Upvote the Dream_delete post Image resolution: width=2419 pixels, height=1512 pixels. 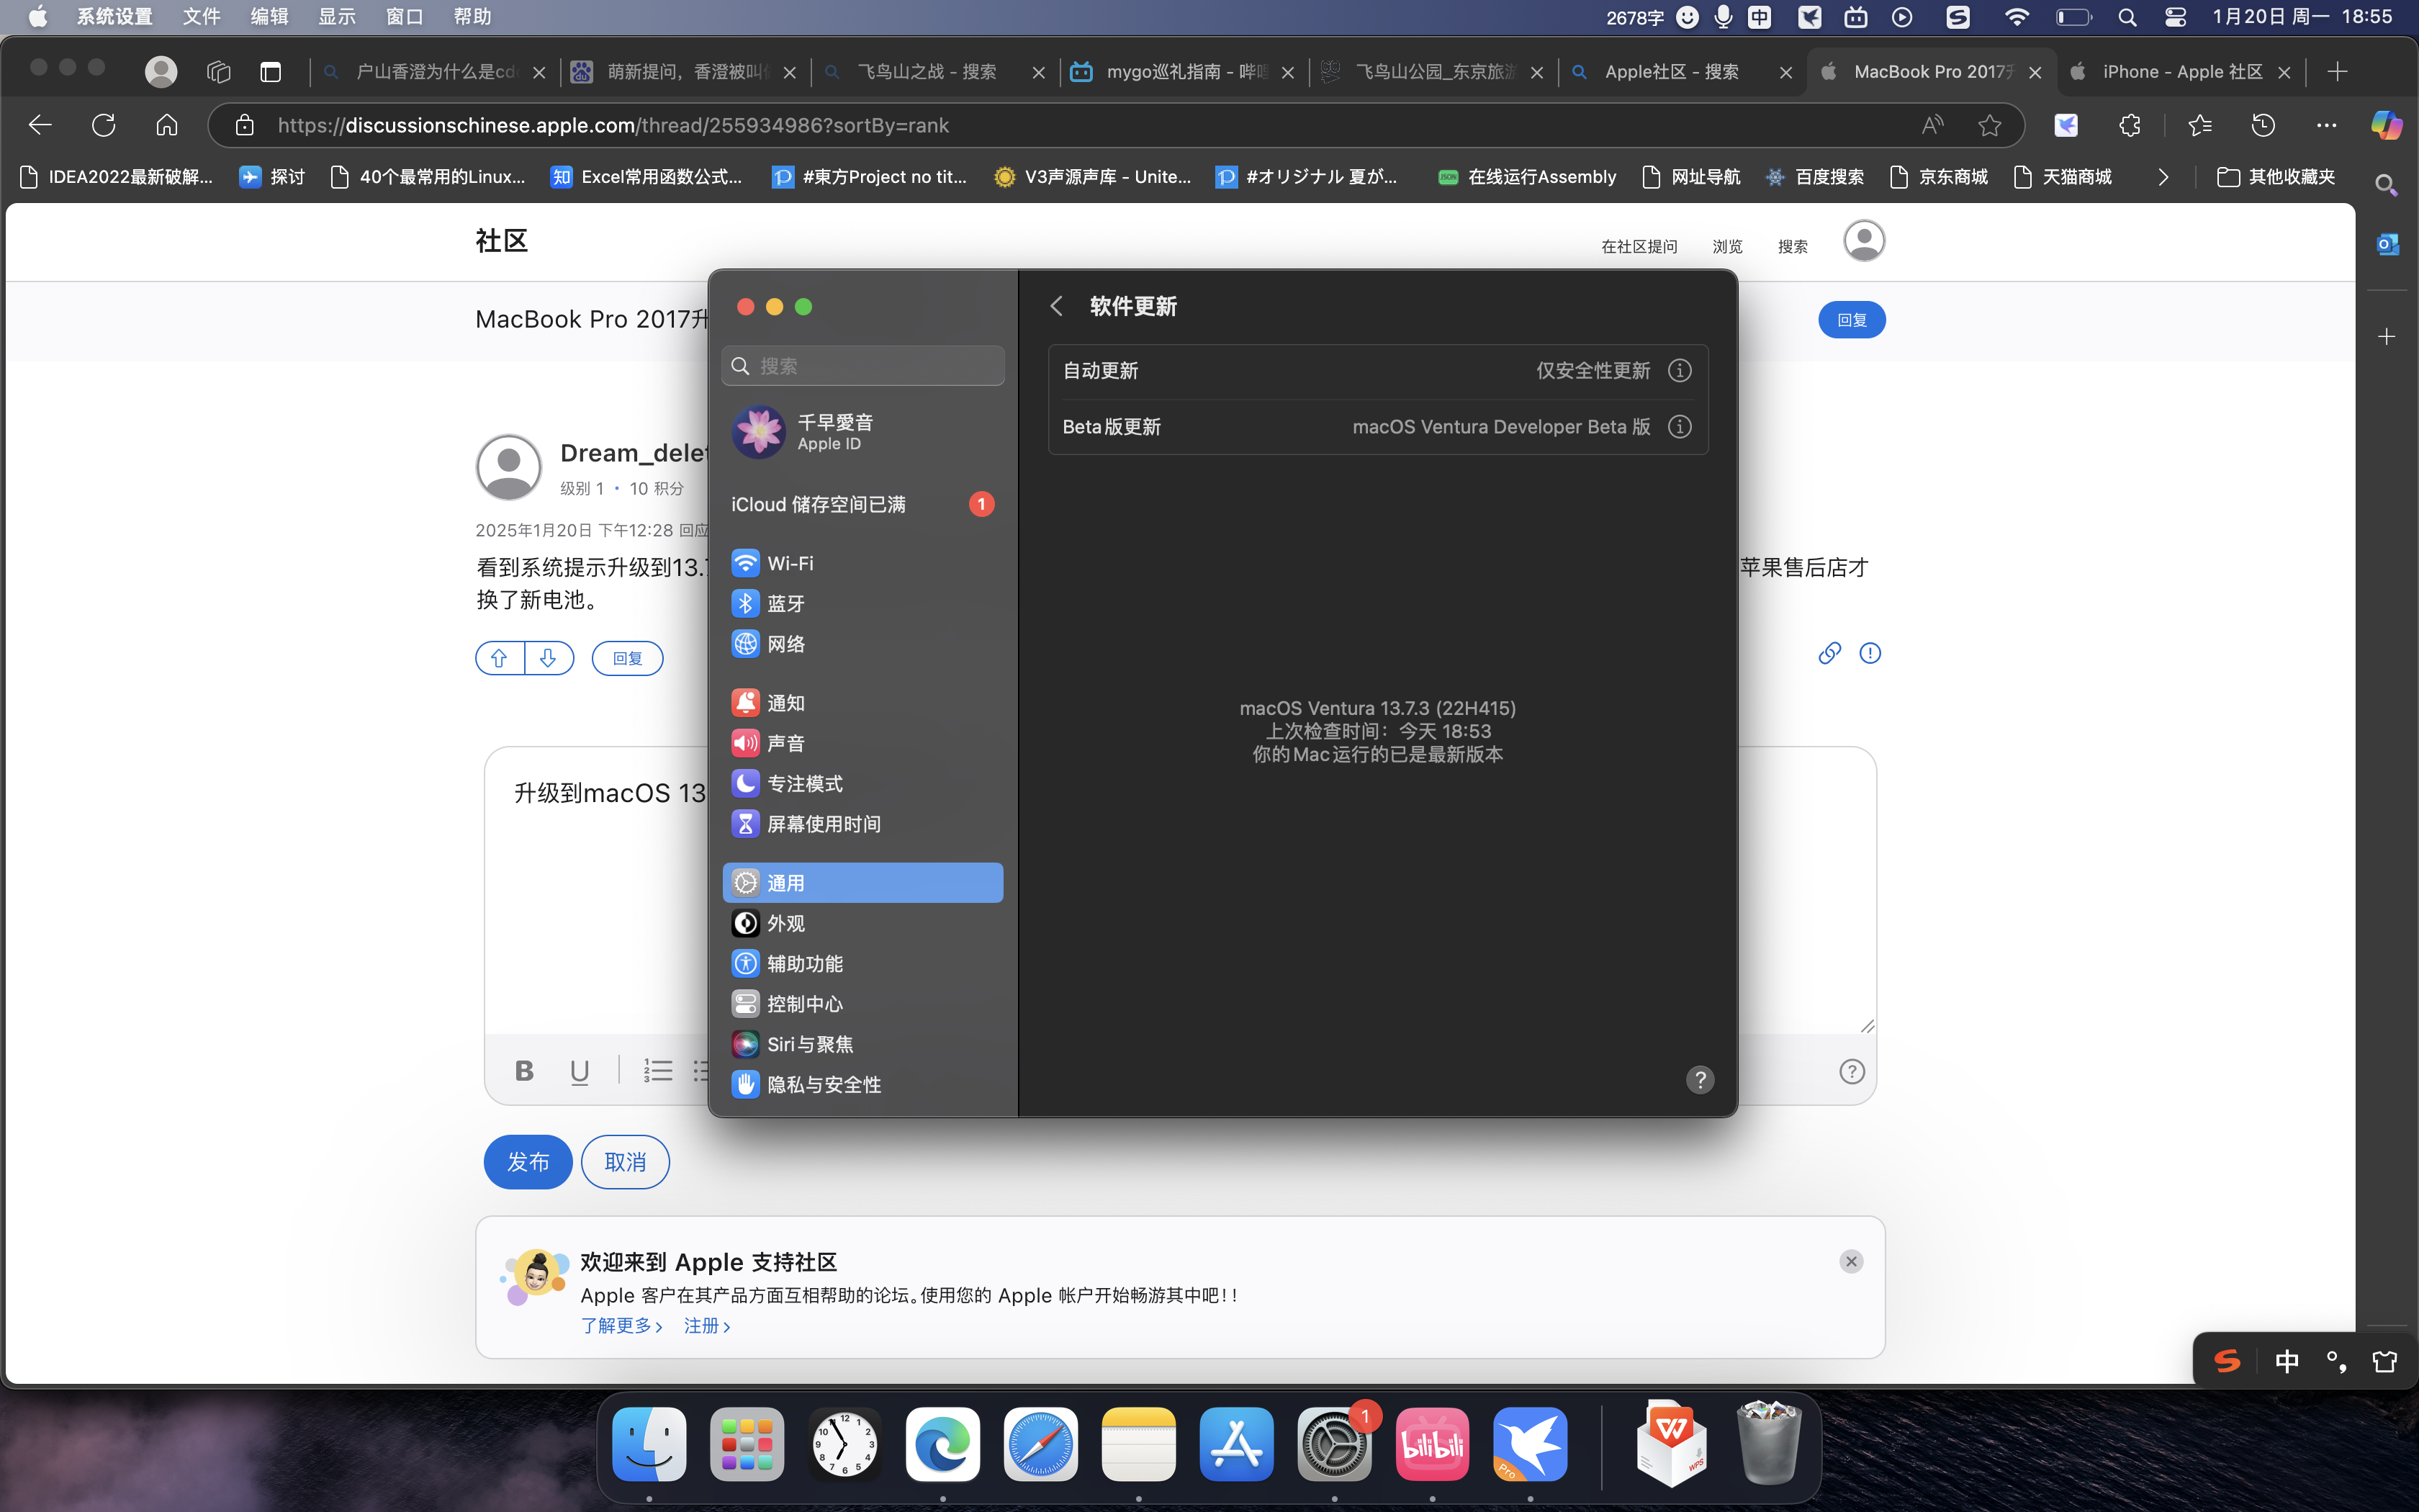(x=499, y=658)
